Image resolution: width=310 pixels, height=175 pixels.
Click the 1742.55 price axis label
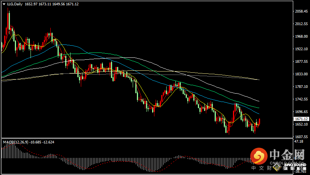click(x=301, y=99)
